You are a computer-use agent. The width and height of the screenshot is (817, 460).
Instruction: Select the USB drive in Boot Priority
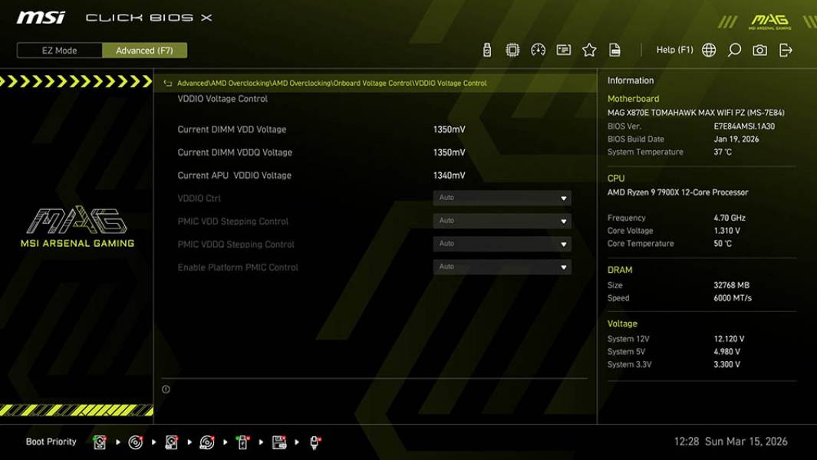[242, 442]
